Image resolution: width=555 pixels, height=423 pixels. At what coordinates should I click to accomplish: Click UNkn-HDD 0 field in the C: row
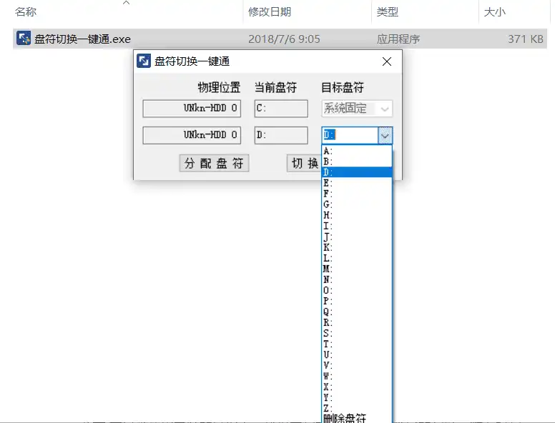click(192, 109)
